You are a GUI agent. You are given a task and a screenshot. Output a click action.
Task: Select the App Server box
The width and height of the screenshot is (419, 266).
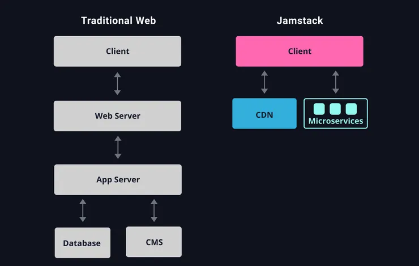(118, 179)
